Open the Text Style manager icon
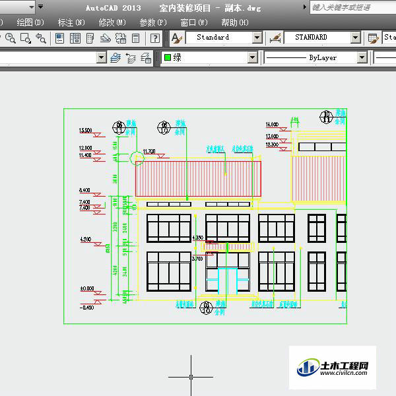Screen dimensions: 396x396 click(x=176, y=38)
